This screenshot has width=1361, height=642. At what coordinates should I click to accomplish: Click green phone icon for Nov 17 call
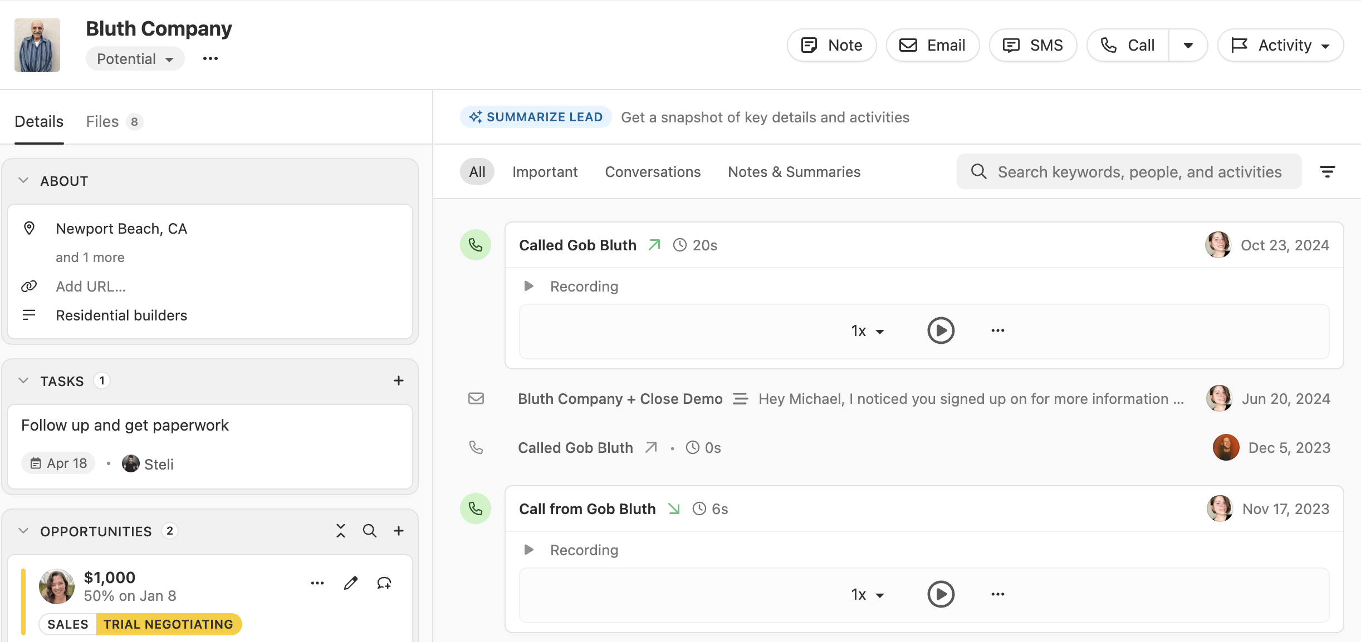476,508
